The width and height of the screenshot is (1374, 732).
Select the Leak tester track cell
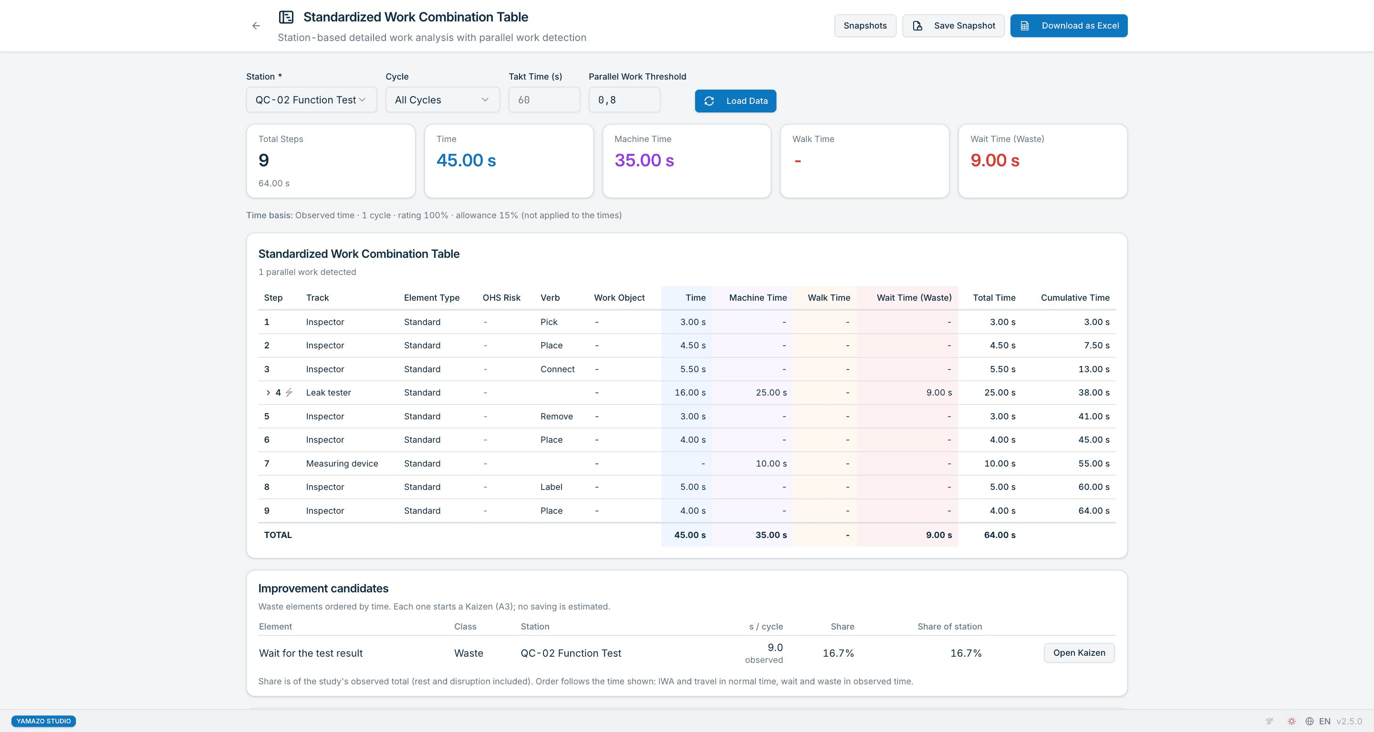[329, 393]
